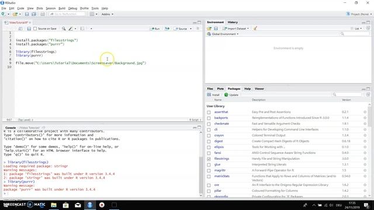Open the filesstrings package link
Viewport: 374px width, 210px height.
tap(221, 159)
